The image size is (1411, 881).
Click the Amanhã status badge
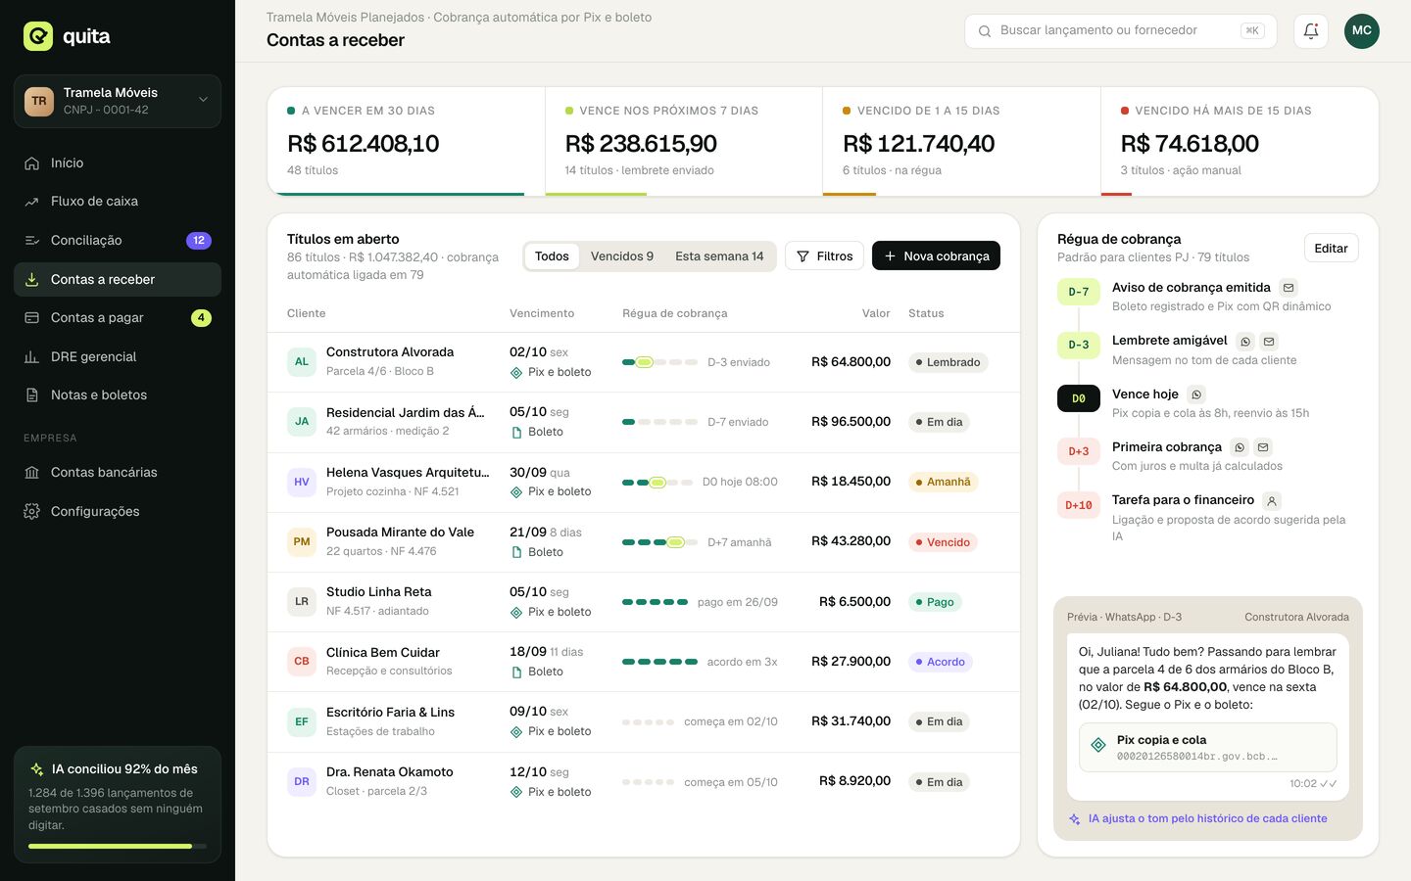(x=943, y=482)
